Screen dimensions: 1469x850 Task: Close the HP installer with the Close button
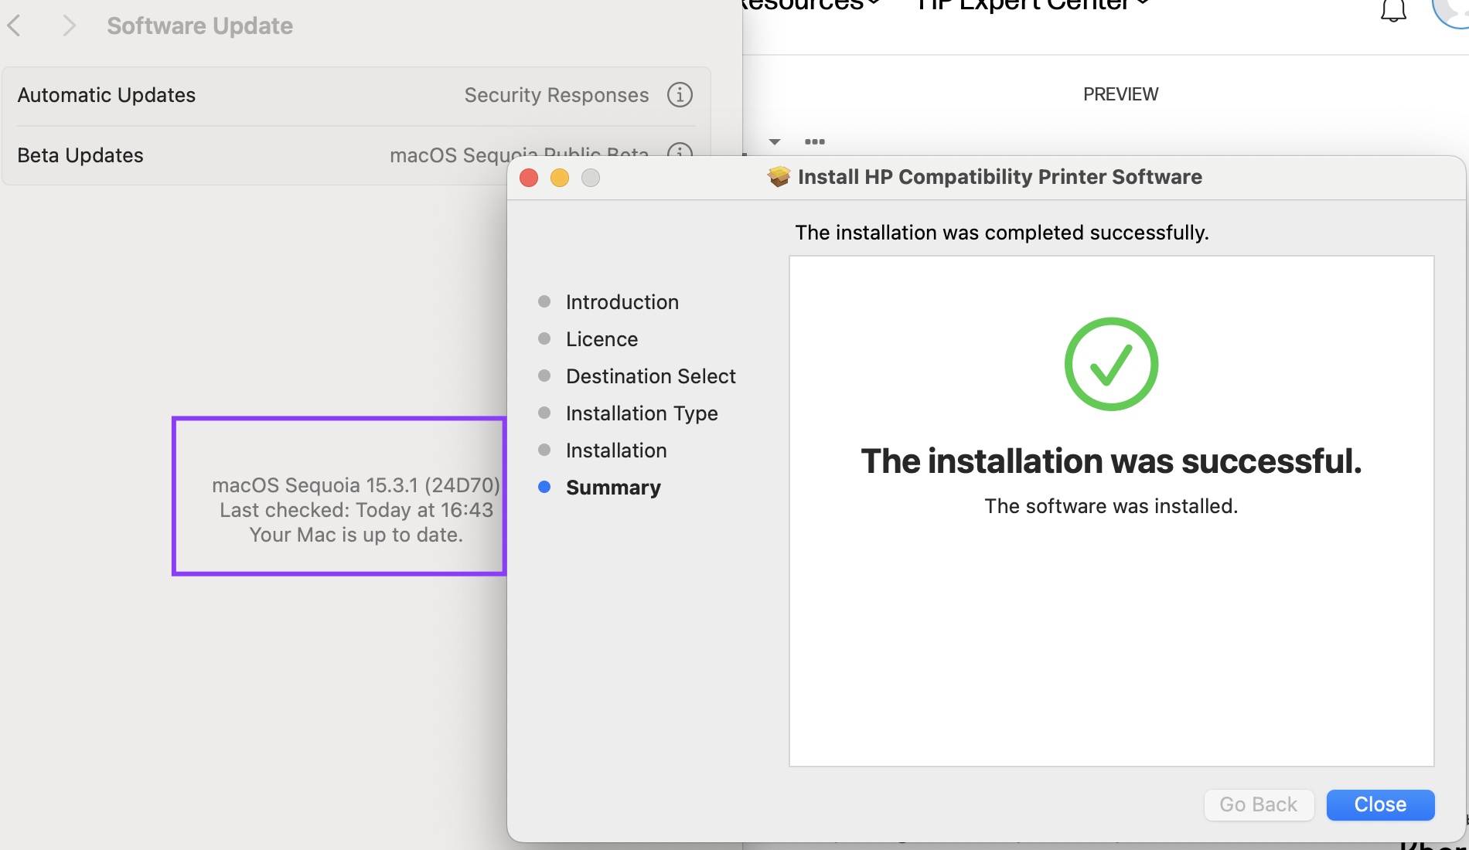coord(1380,804)
